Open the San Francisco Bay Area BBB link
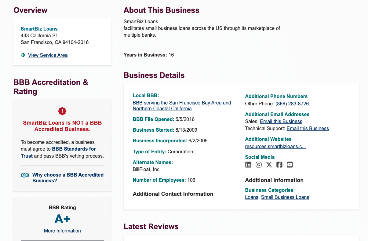Viewport: 368px width, 241px height. pyautogui.click(x=182, y=105)
